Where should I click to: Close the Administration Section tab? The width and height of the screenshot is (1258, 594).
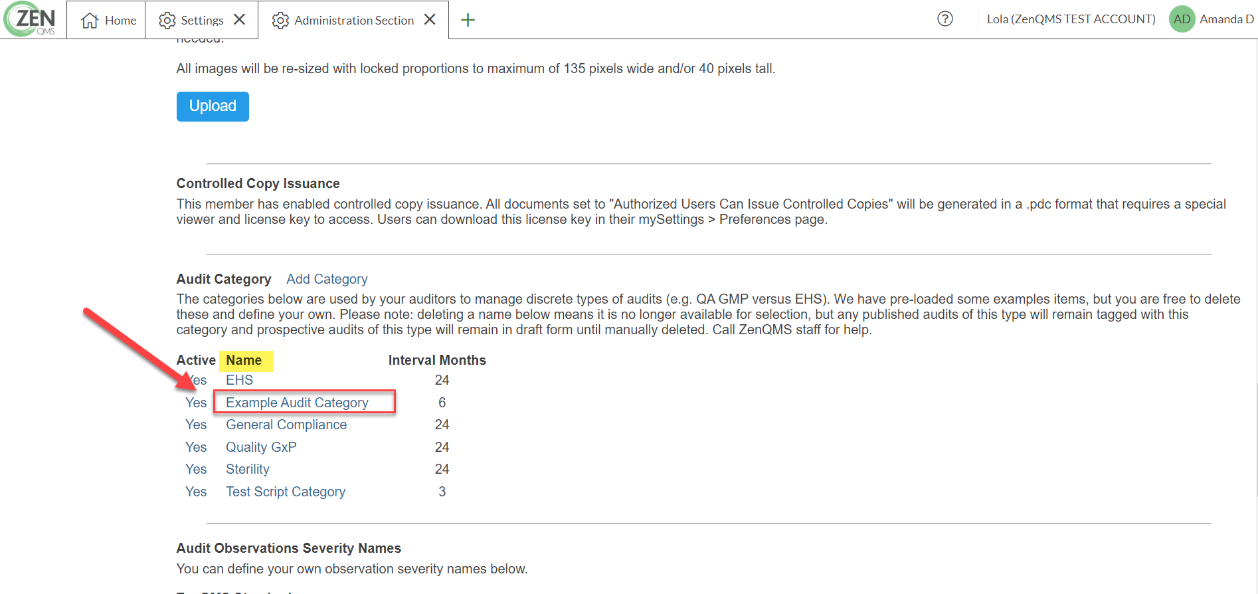430,20
